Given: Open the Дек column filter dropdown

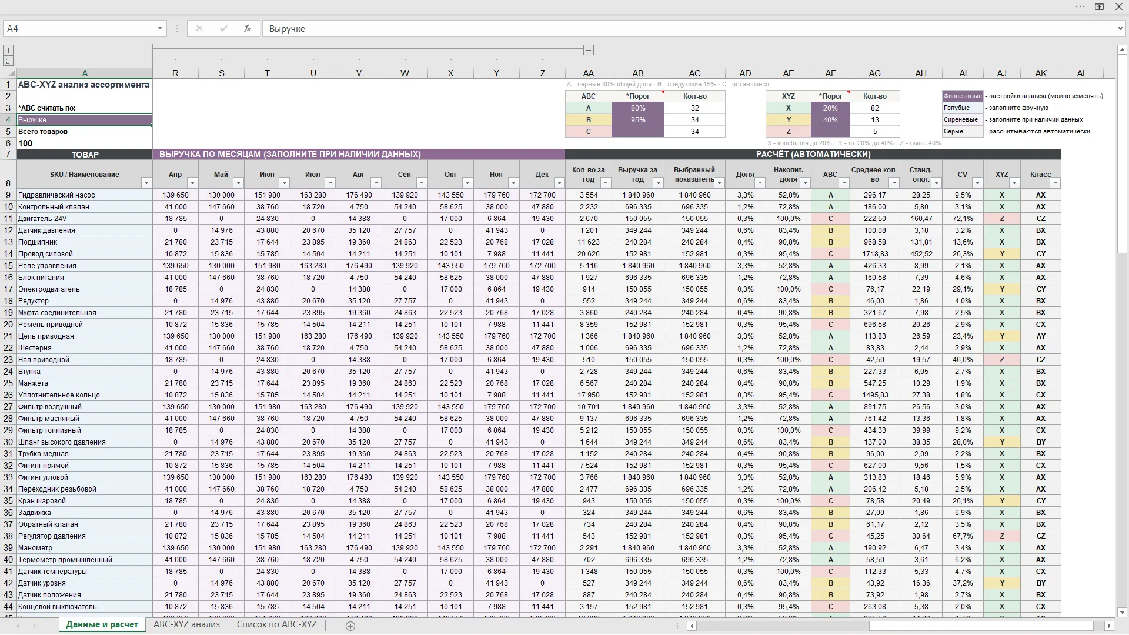Looking at the screenshot, I should [x=559, y=183].
